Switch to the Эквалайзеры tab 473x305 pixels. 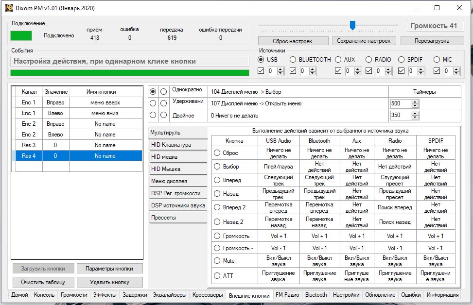point(169,295)
